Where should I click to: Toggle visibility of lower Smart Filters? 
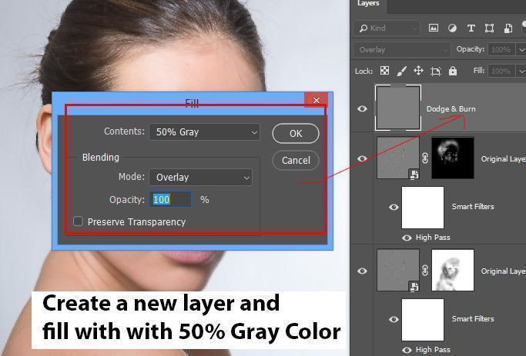click(394, 319)
